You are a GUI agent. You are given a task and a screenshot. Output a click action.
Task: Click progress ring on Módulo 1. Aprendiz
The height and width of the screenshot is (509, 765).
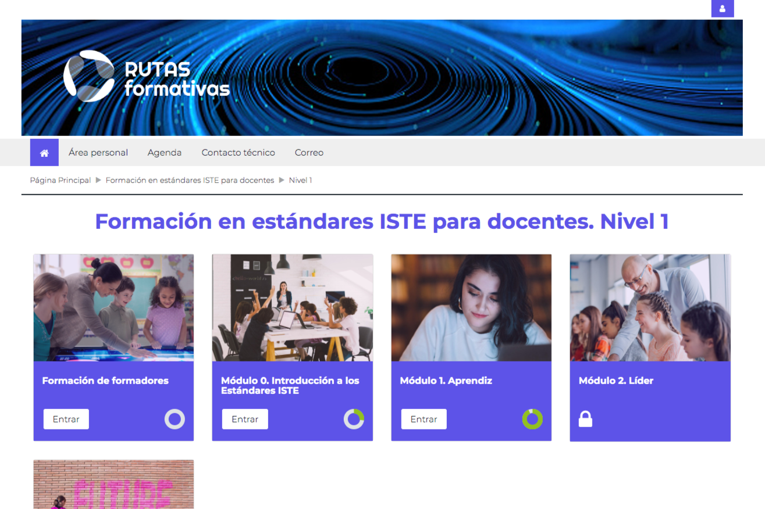[532, 419]
